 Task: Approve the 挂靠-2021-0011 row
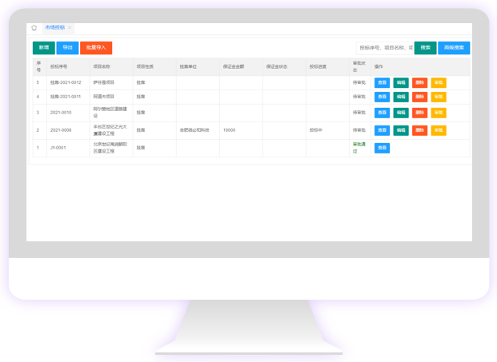click(439, 97)
